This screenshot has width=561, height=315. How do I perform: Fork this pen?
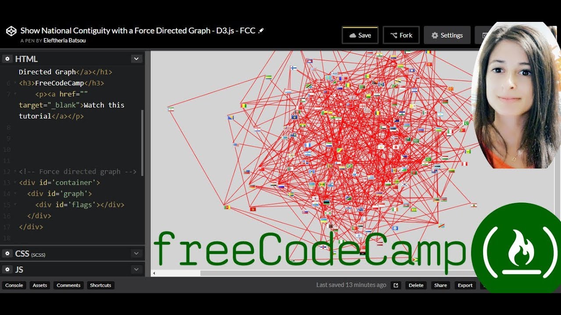(x=401, y=35)
